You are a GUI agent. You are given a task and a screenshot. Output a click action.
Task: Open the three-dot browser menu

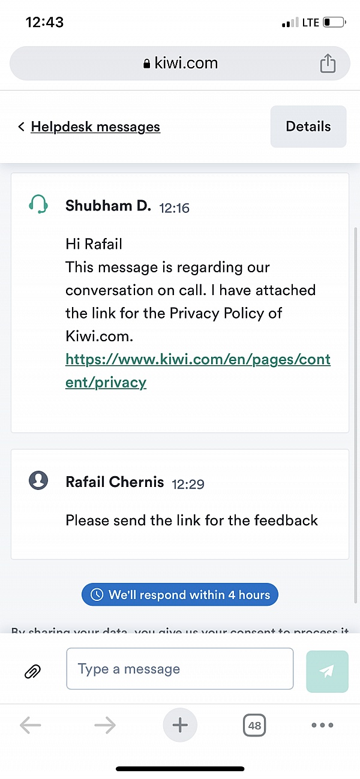322,726
